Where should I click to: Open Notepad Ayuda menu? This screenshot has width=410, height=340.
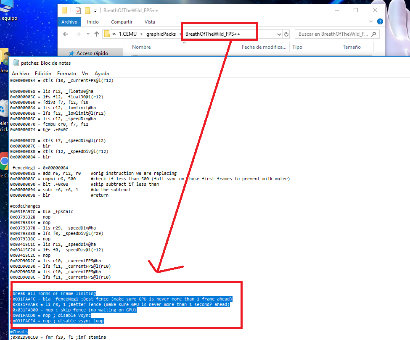point(102,74)
